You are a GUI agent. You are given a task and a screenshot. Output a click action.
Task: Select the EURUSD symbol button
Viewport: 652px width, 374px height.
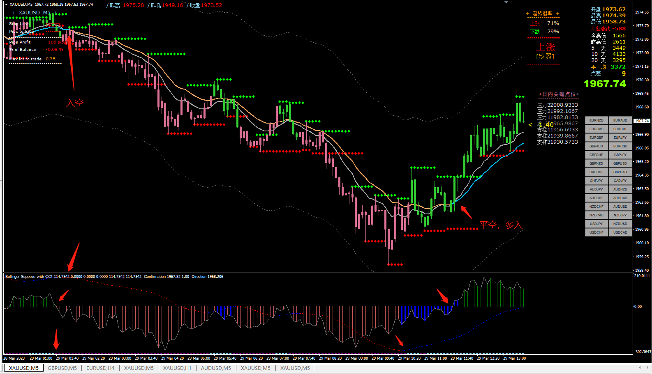pos(620,146)
